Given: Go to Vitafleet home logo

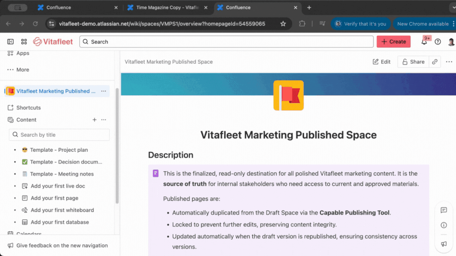Looking at the screenshot, I should click(52, 42).
